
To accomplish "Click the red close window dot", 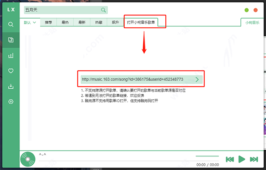I will (255, 10).
